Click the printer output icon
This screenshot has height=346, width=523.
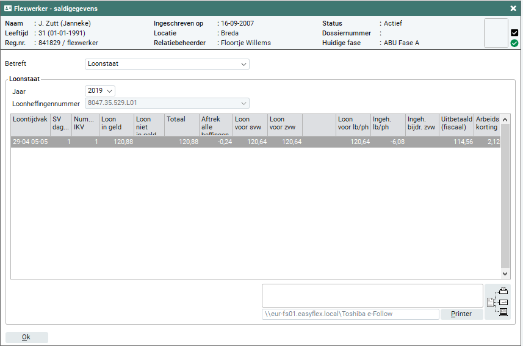coord(503,291)
